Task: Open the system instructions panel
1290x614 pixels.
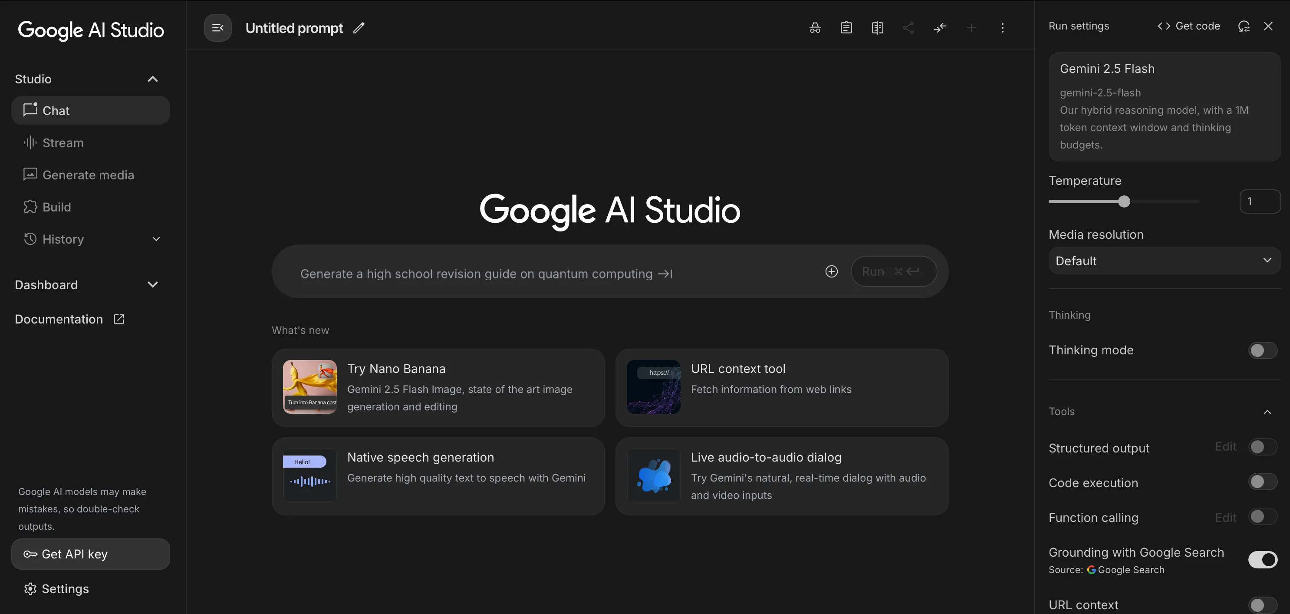Action: [x=846, y=27]
